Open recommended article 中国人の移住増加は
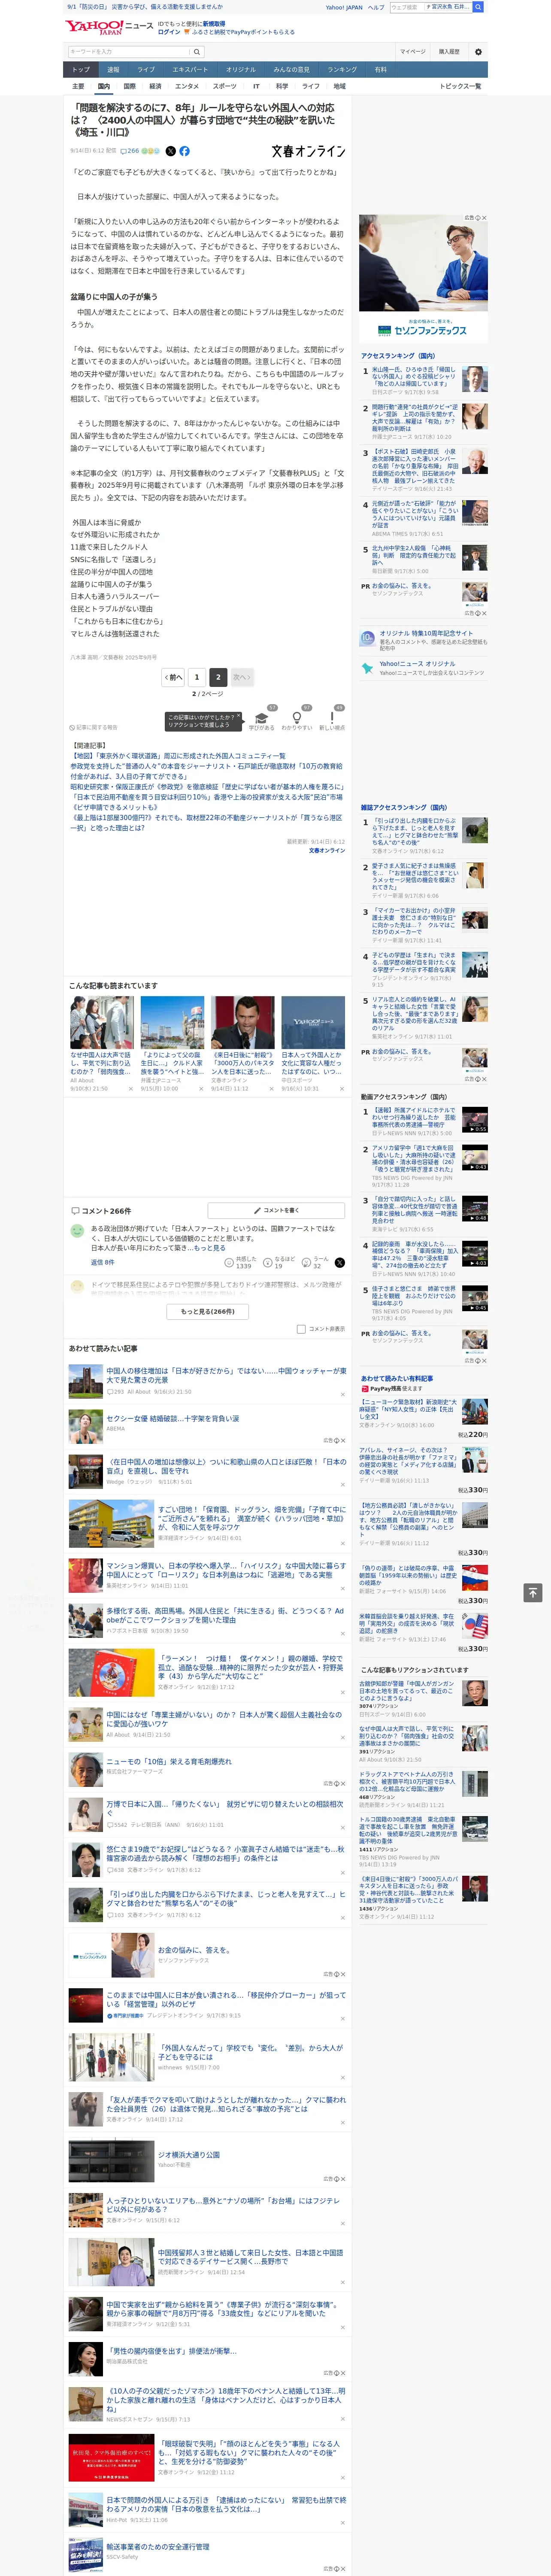Screen dimensions: 551x2576 click(226, 1376)
